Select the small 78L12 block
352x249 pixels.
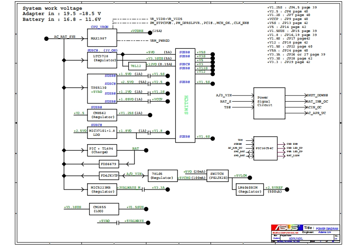(130, 65)
